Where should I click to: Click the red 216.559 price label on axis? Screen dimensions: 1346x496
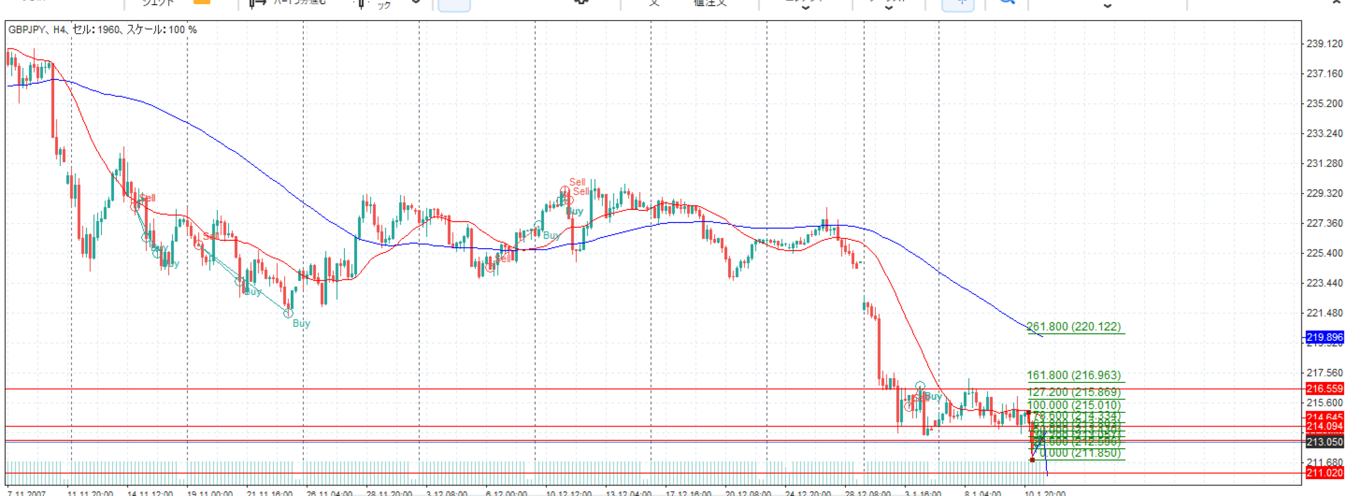click(1324, 389)
